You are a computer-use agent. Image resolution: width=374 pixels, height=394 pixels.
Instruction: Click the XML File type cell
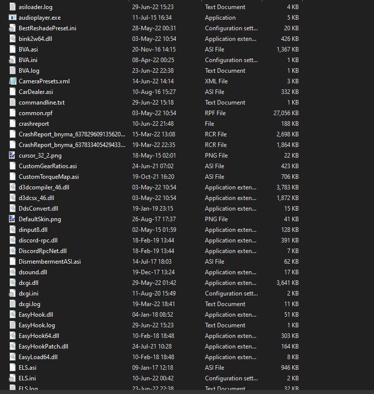[x=216, y=81]
